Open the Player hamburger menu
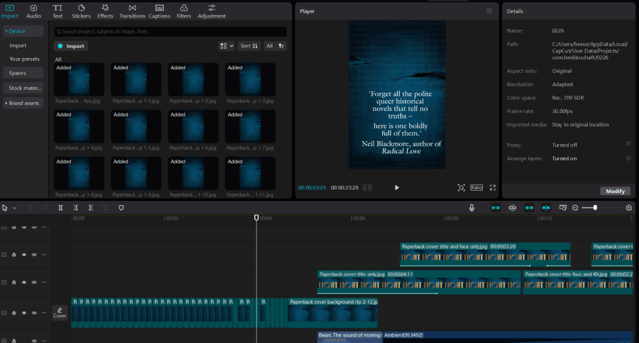Screen dimensions: 639x343 [490, 11]
